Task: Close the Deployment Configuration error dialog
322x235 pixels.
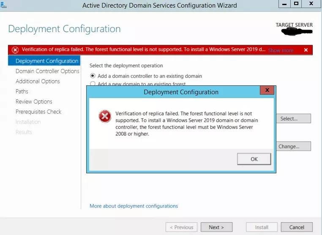Action: [267, 90]
